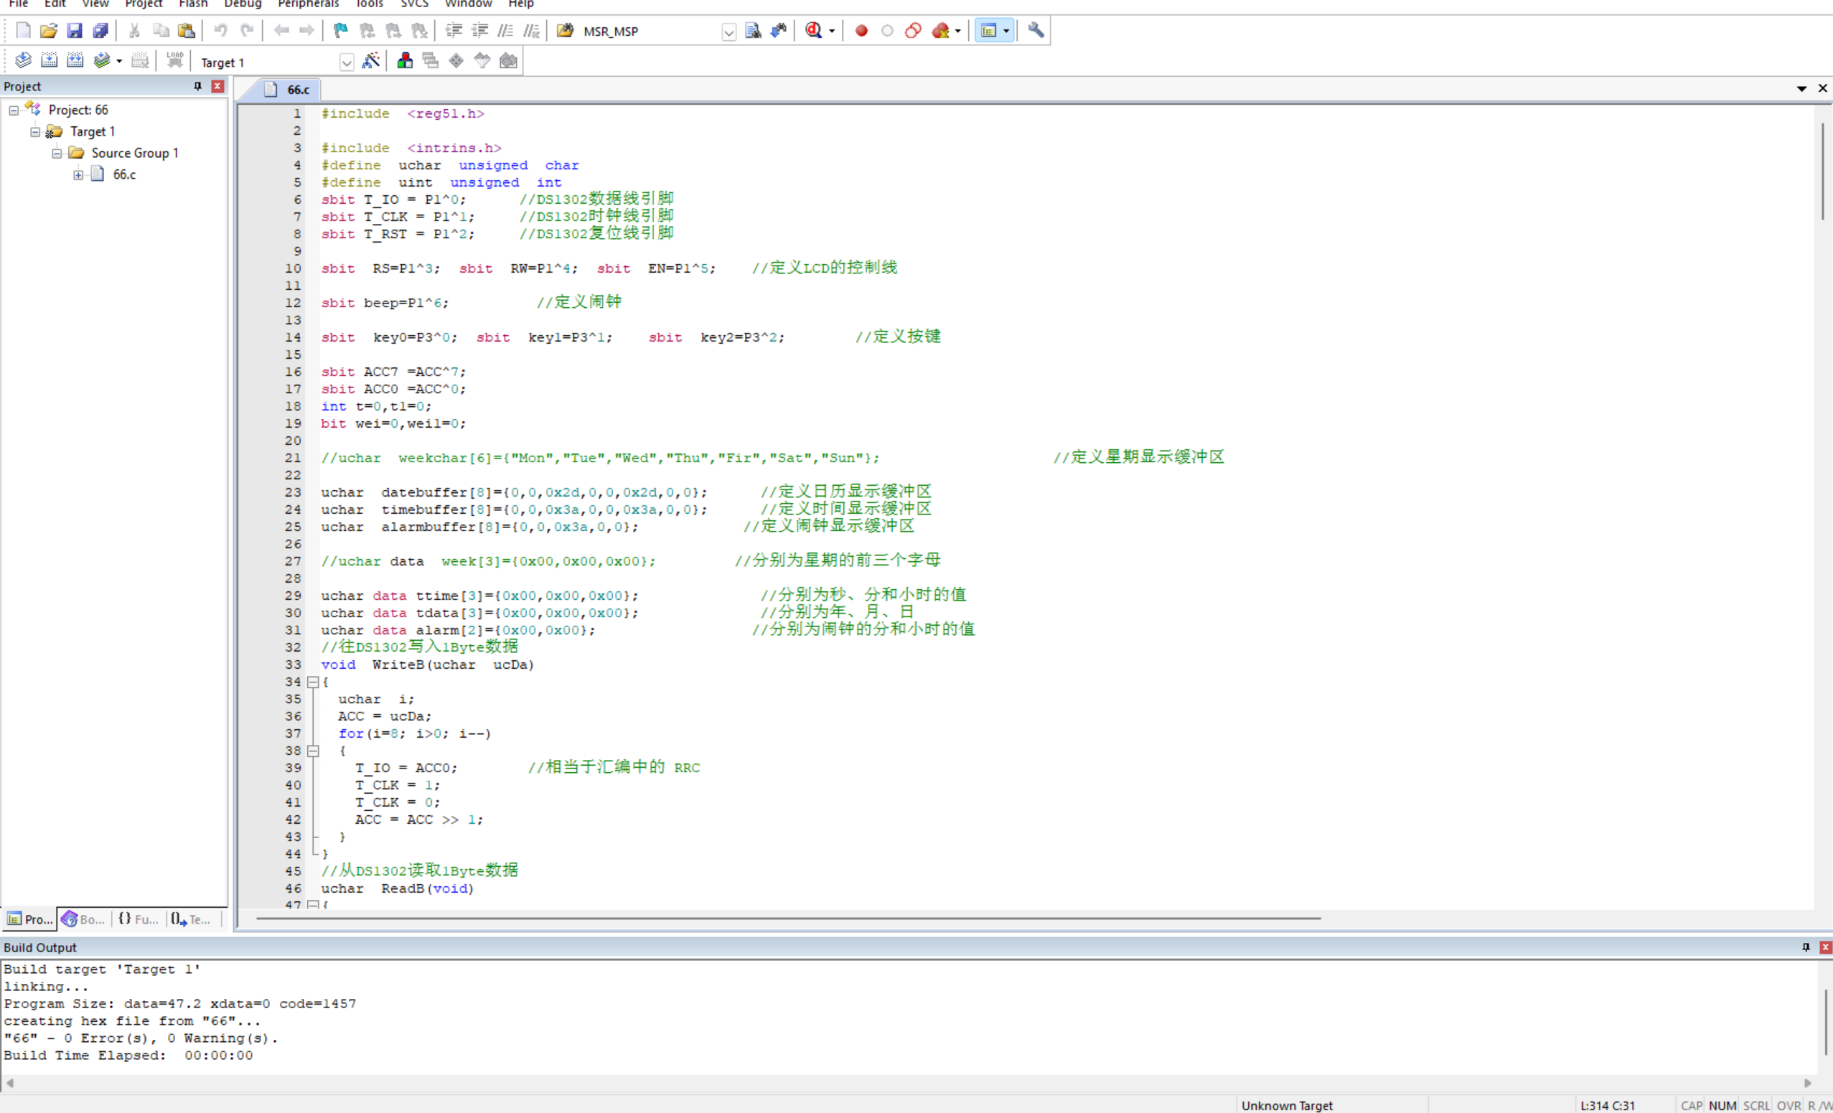The image size is (1833, 1113).
Task: Click the MSR_MSP find text field
Action: 647,32
